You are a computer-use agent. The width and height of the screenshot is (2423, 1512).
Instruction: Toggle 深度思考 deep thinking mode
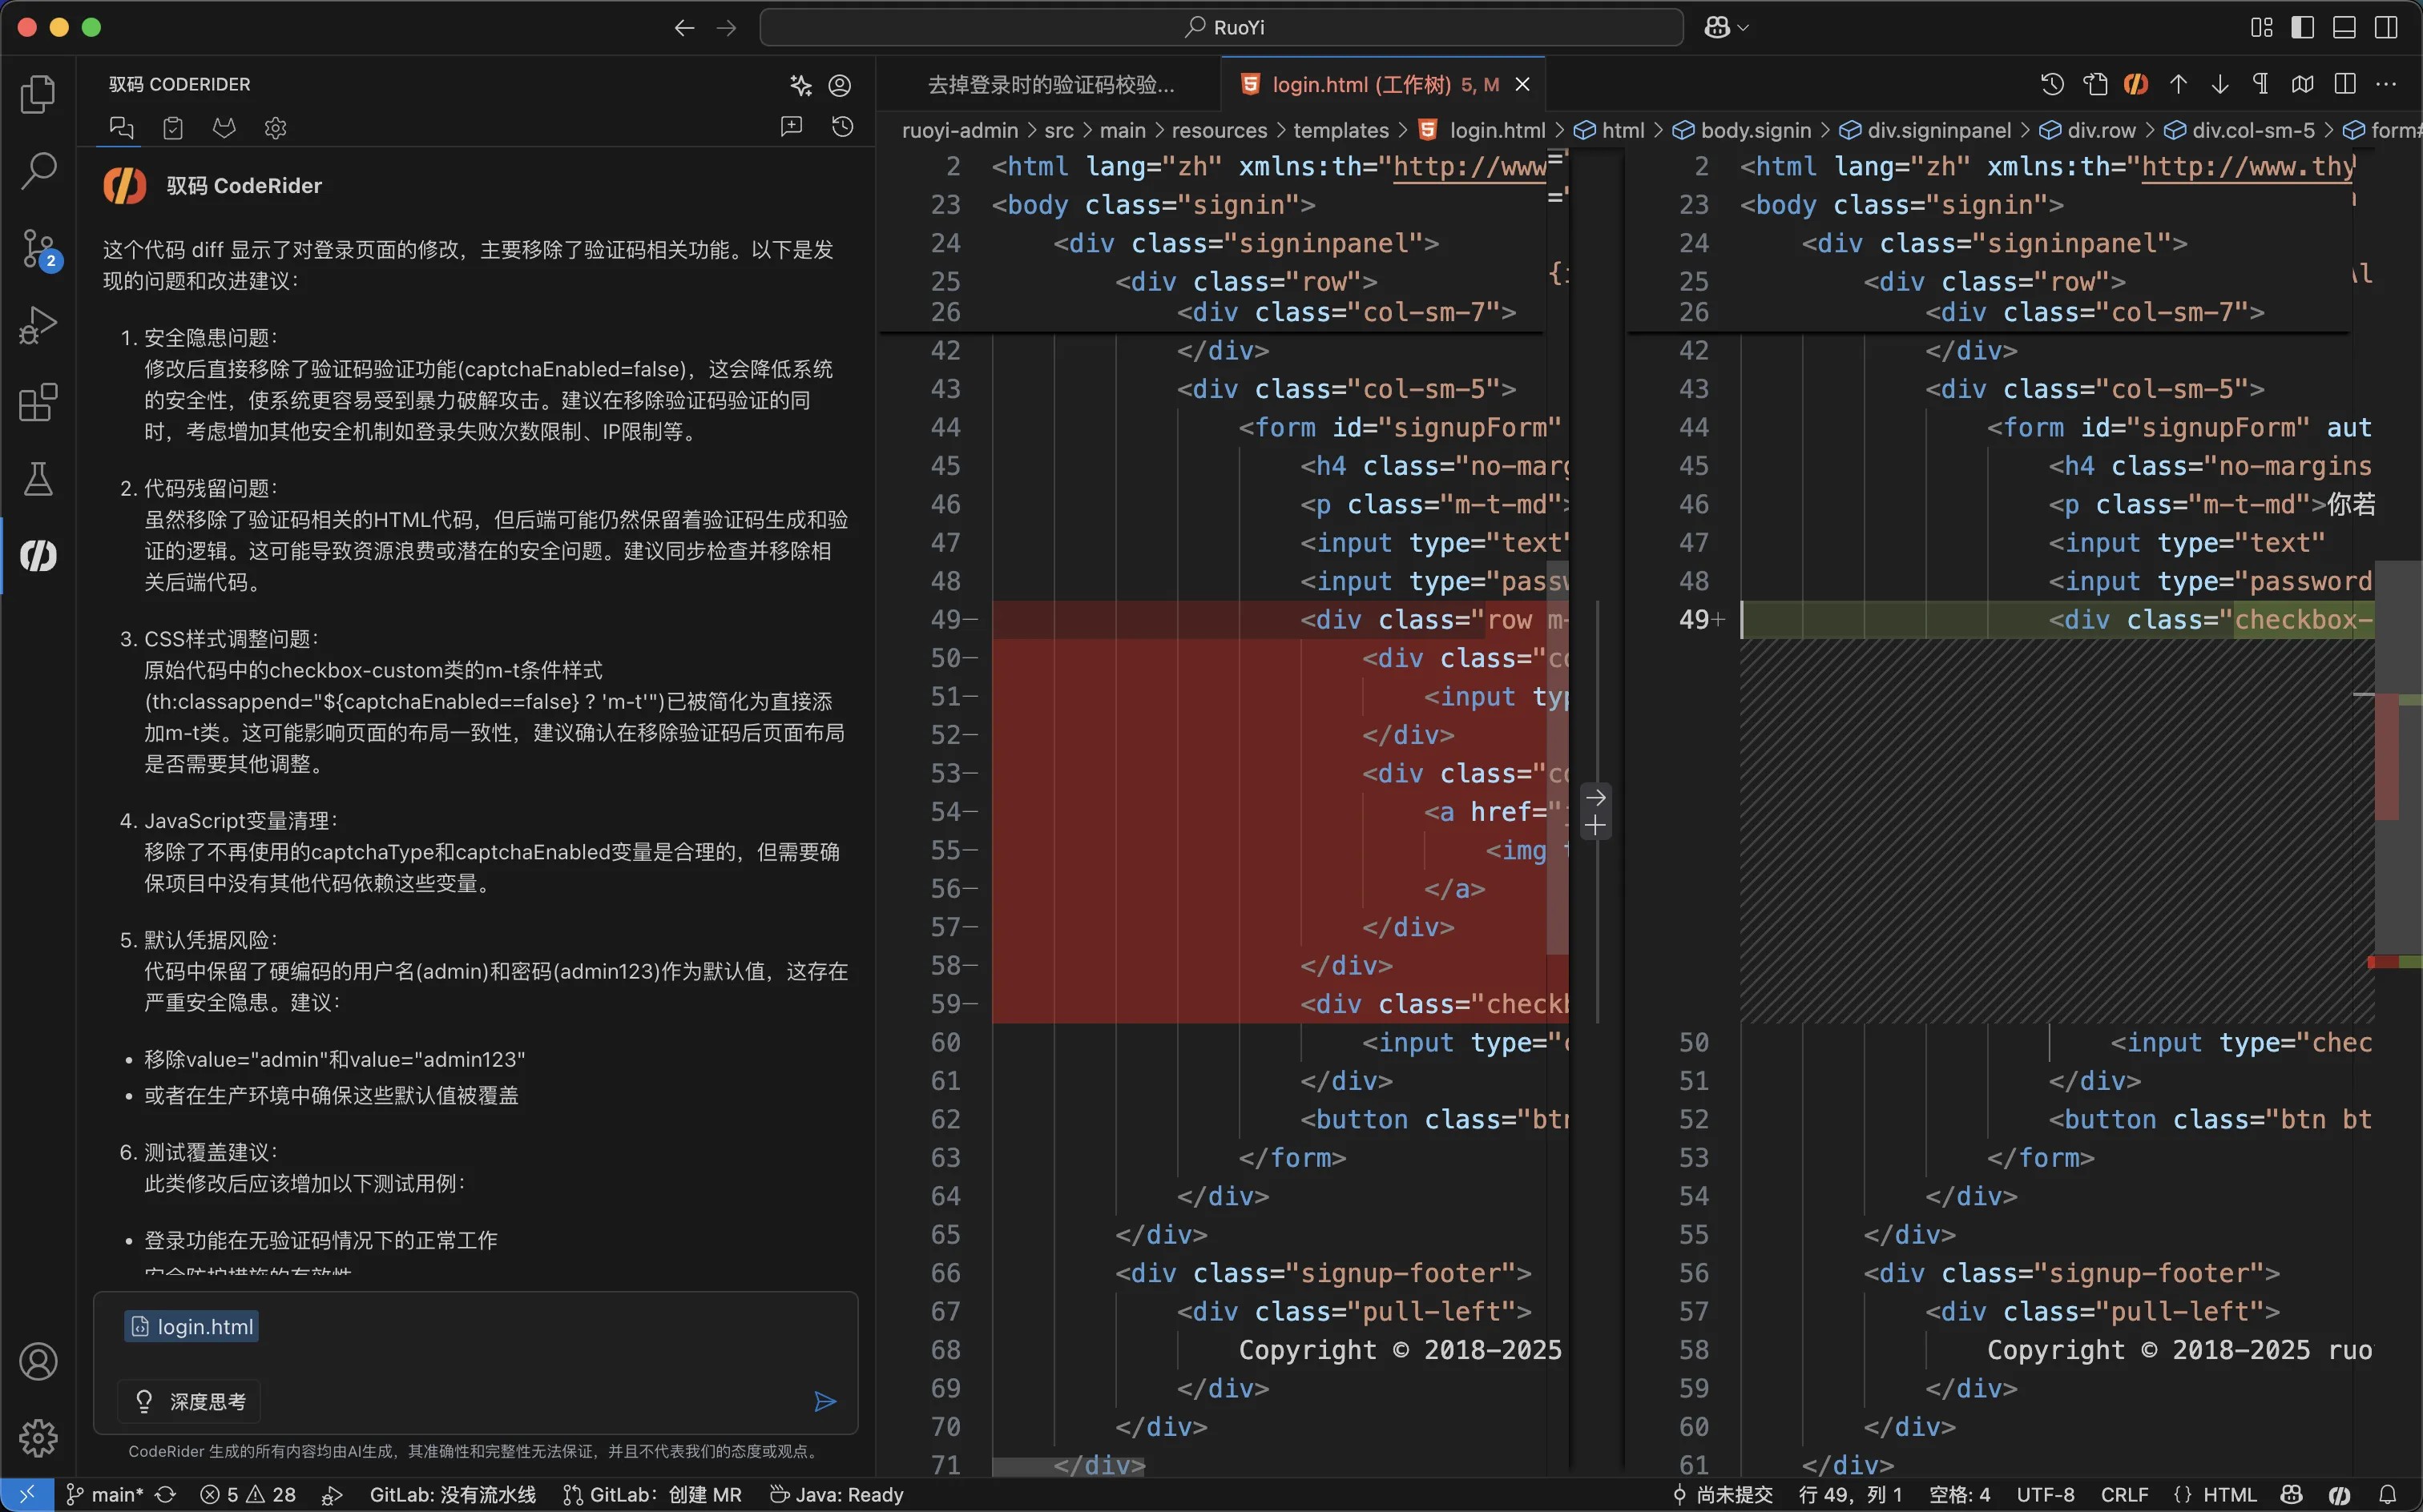pyautogui.click(x=190, y=1401)
